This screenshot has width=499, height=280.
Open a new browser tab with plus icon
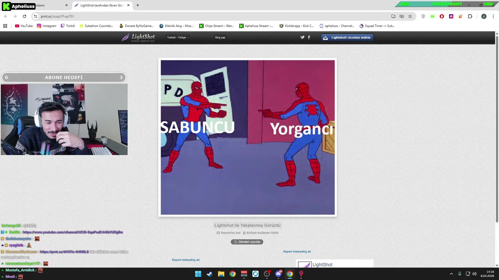138,5
